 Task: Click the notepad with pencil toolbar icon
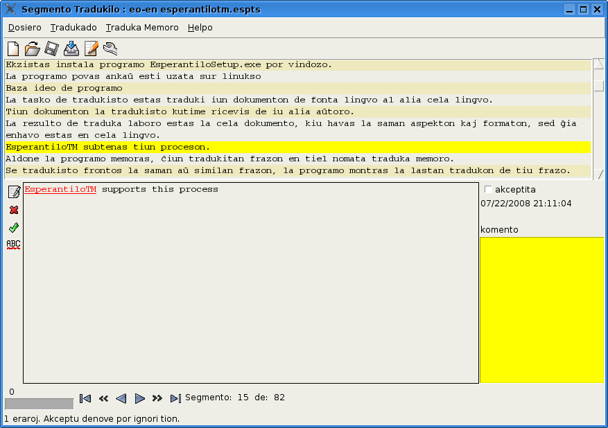pyautogui.click(x=91, y=48)
